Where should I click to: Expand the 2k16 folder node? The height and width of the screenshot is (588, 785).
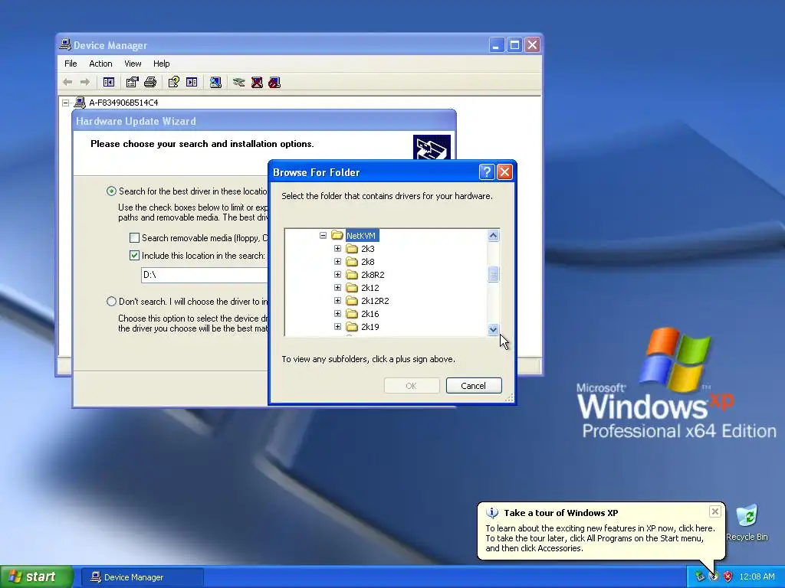point(337,313)
